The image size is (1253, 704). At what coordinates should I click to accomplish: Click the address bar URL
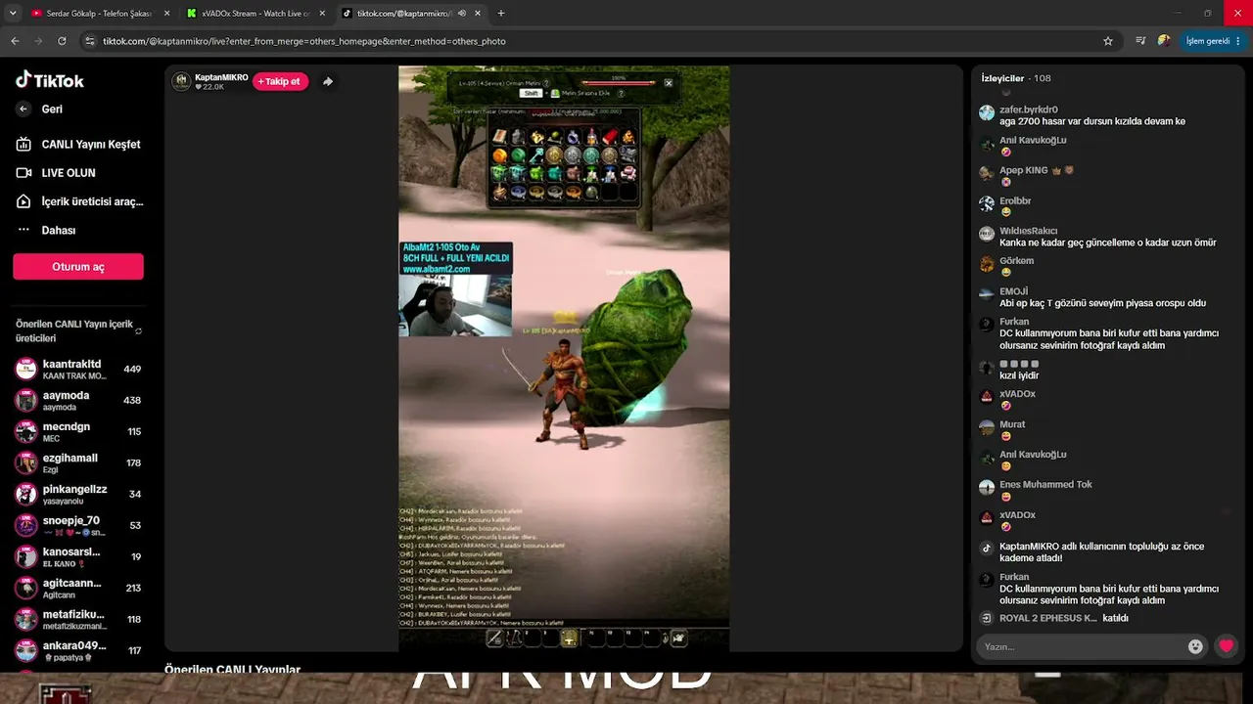[303, 41]
